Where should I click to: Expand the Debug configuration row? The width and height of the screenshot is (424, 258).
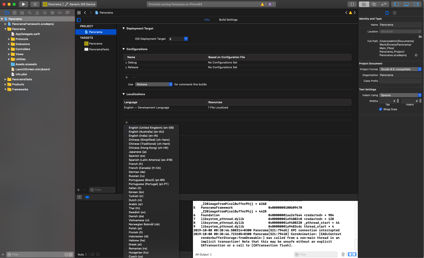click(x=126, y=63)
